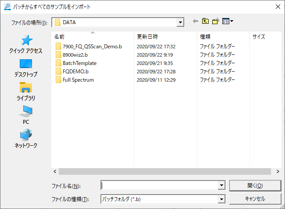Click the horizontal scrollbar track
This screenshot has width=285, height=209.
[165, 171]
